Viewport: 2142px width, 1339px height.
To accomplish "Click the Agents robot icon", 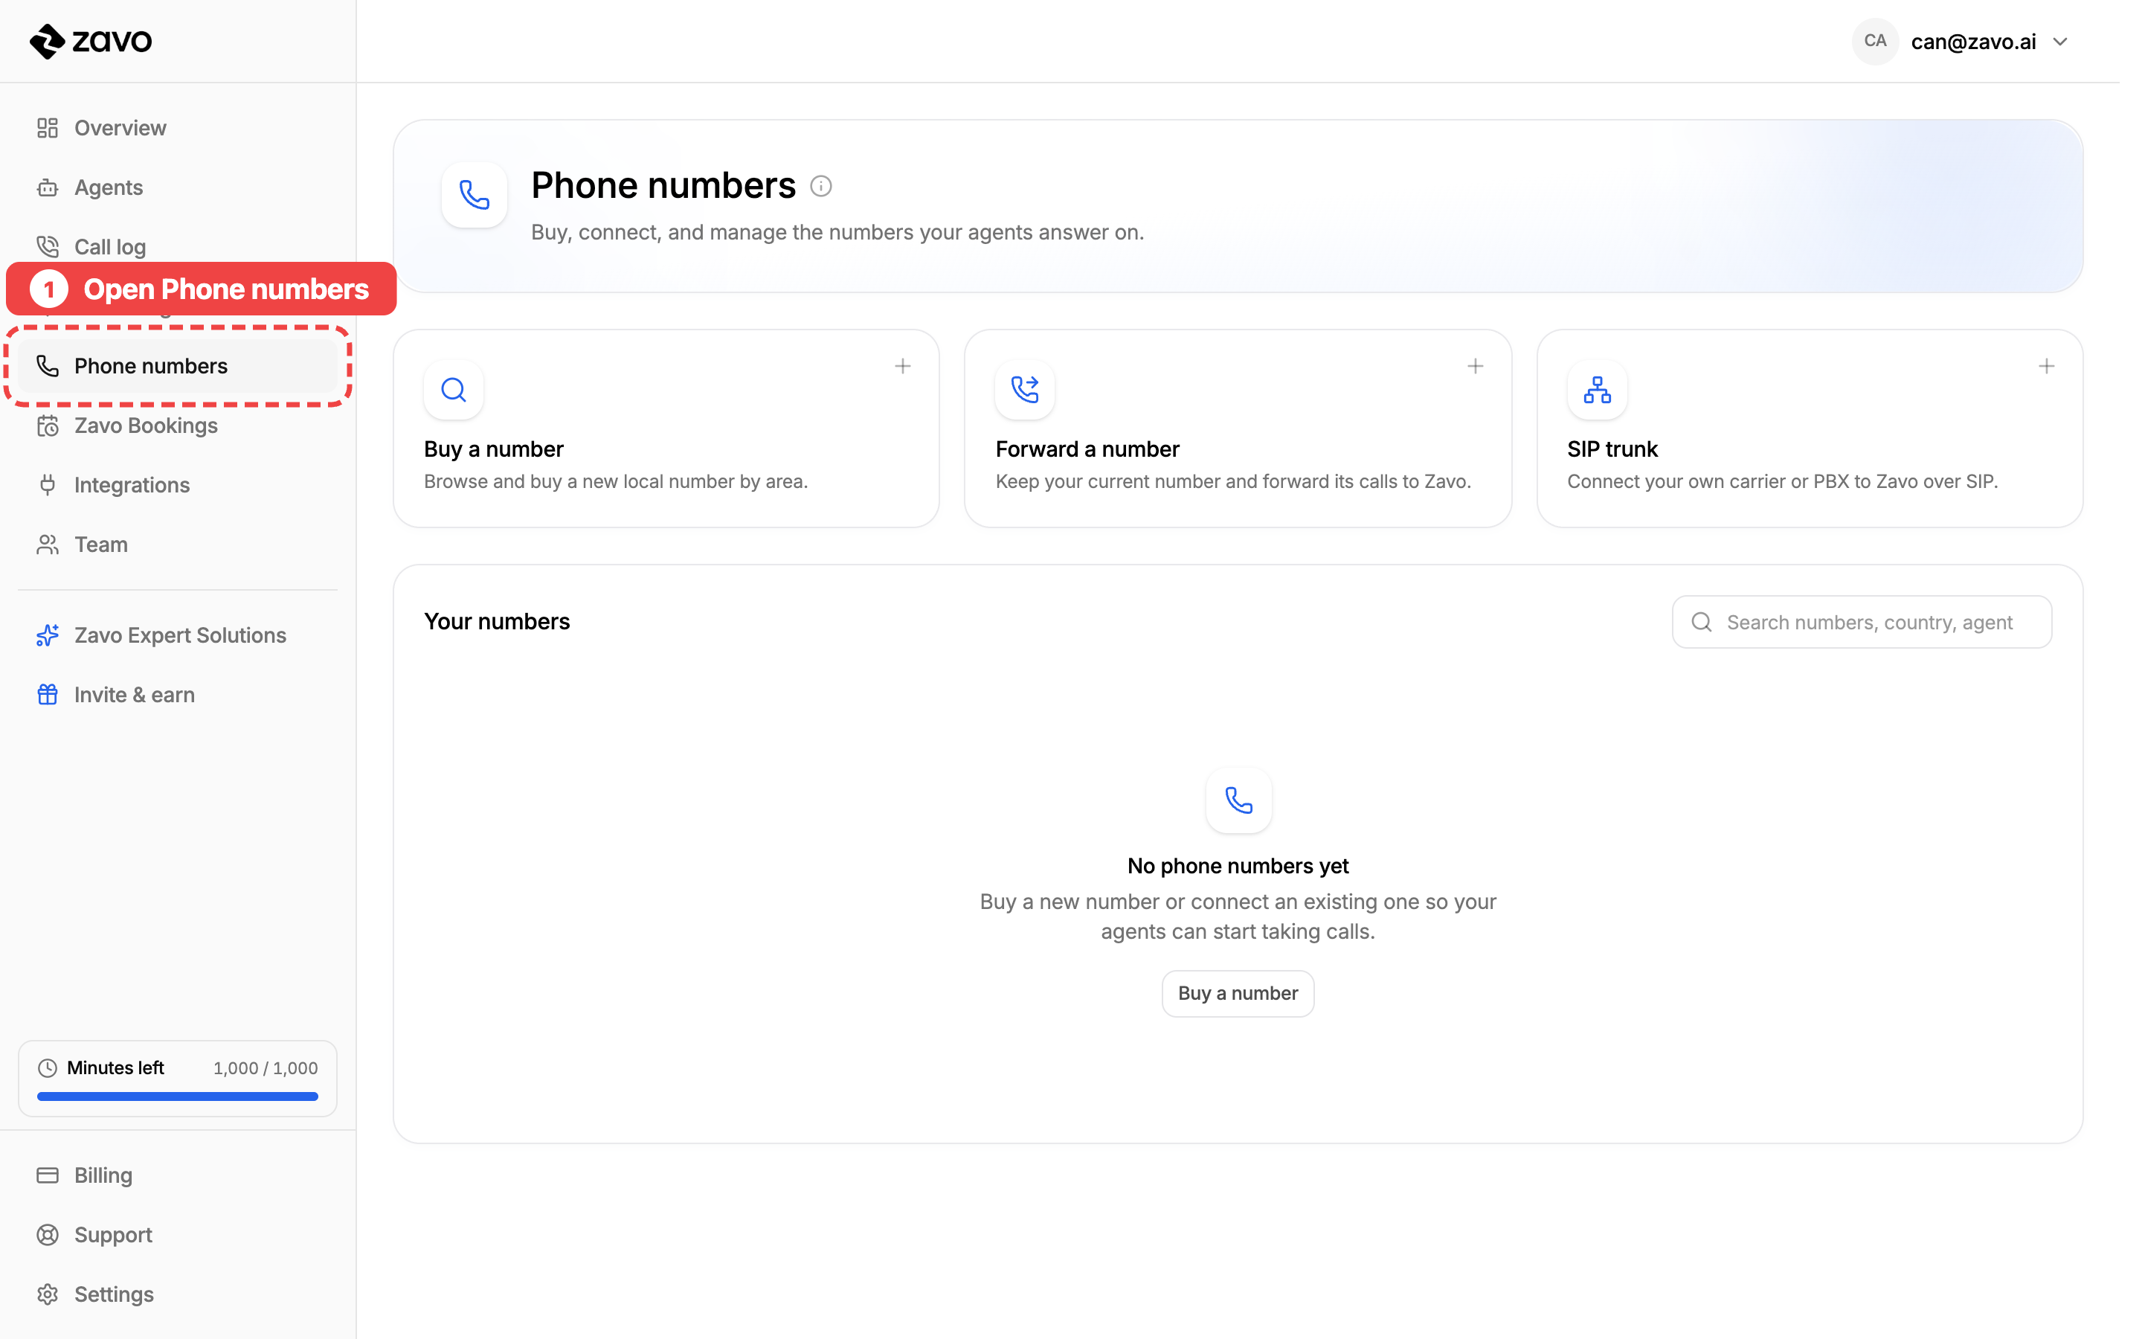I will (x=48, y=187).
